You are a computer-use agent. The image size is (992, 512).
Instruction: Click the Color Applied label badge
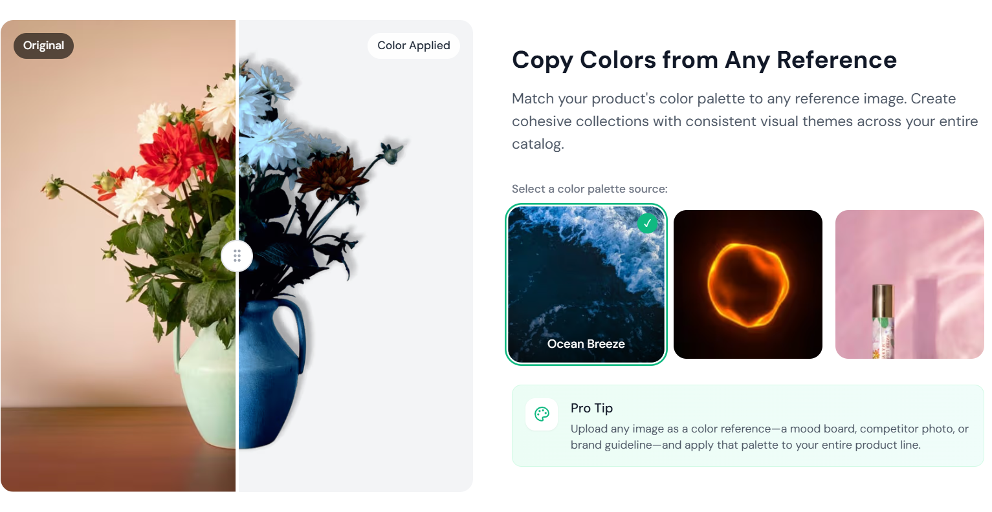[x=413, y=45]
